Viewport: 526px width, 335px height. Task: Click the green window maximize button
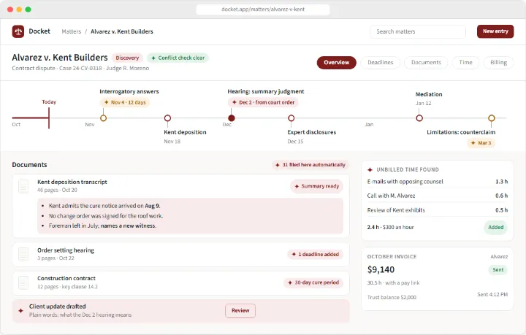[28, 9]
